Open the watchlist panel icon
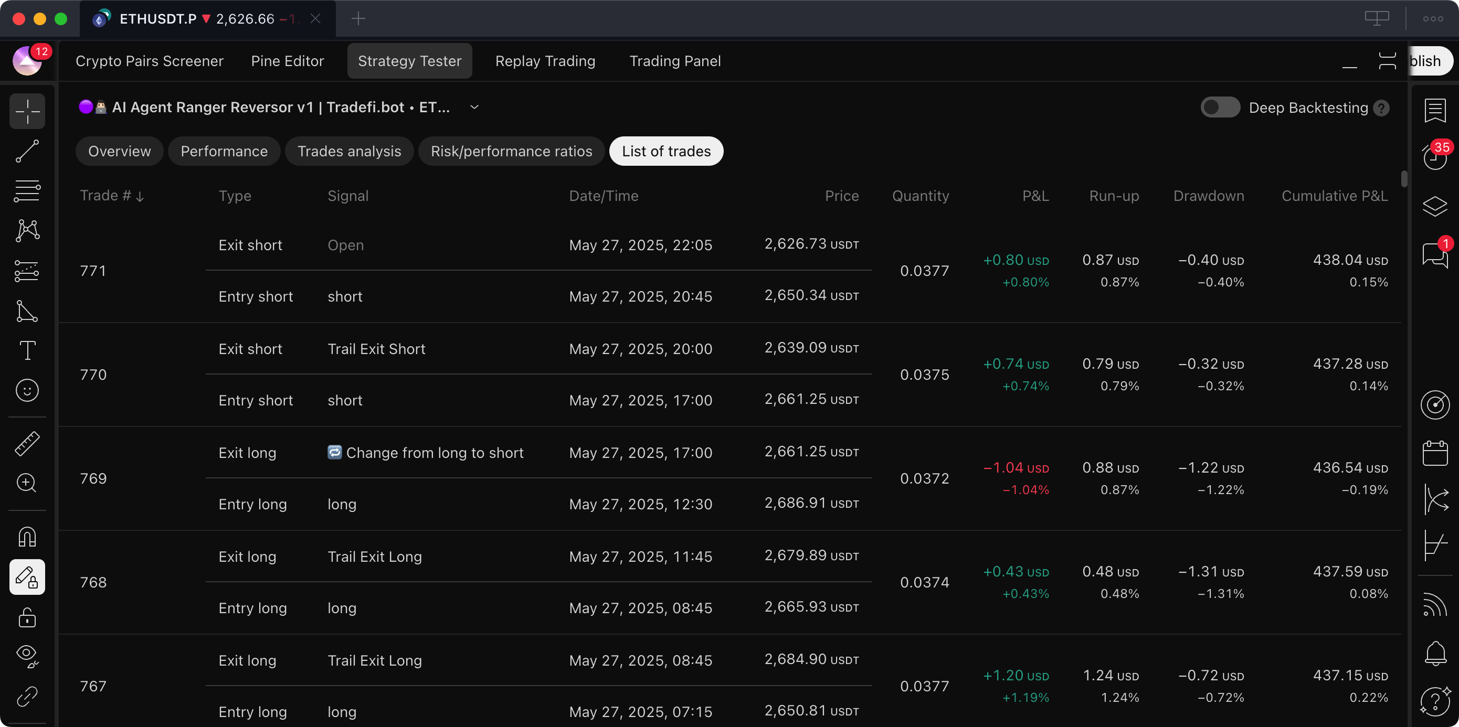 coord(1435,111)
